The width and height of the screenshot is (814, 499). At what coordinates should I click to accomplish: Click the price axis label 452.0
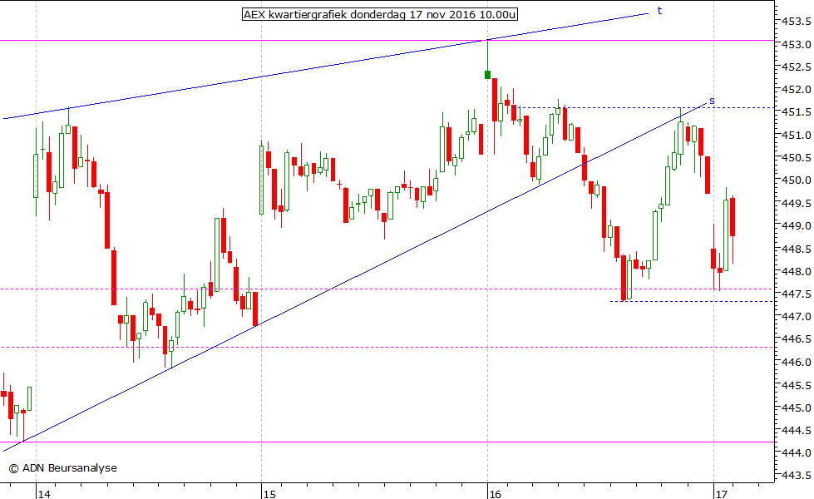tap(797, 89)
